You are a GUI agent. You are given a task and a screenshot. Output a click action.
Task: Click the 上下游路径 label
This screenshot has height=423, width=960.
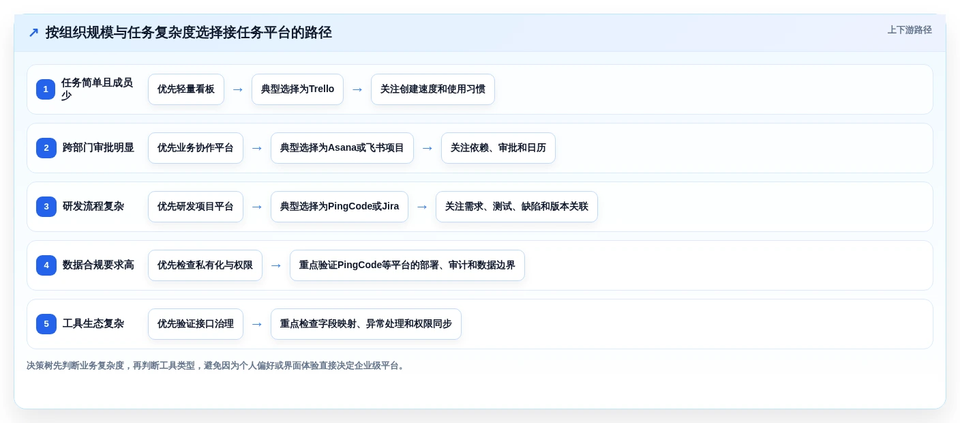(910, 30)
